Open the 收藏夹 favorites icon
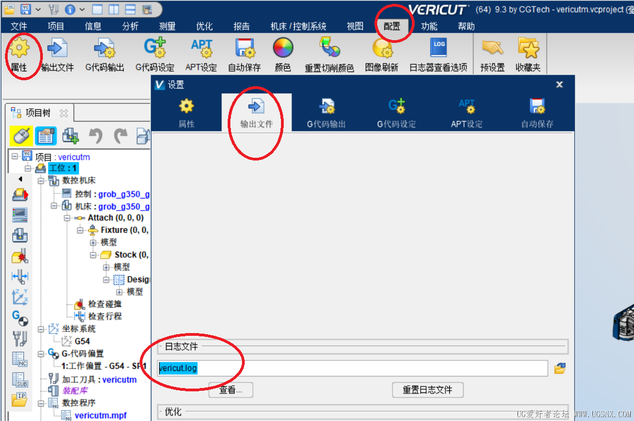The image size is (634, 421). [528, 55]
